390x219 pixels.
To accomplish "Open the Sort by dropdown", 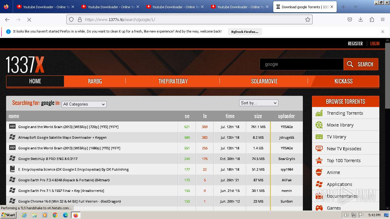I will coord(259,103).
